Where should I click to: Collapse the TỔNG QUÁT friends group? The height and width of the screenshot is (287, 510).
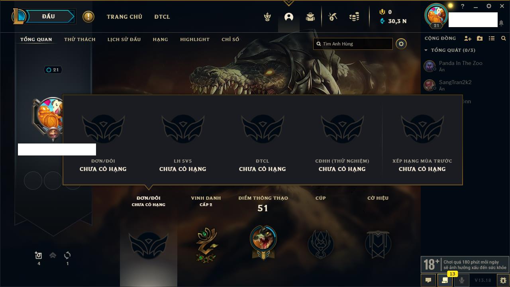[x=426, y=50]
